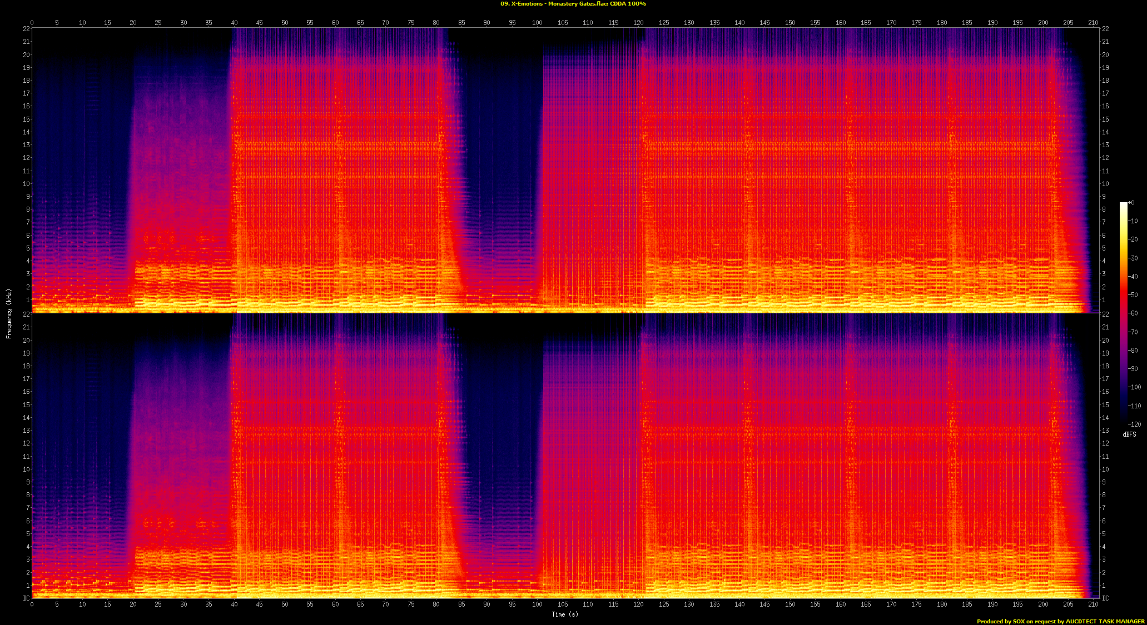Viewport: 1147px width, 625px height.
Task: Click the Time (s) axis label
Action: [x=564, y=614]
